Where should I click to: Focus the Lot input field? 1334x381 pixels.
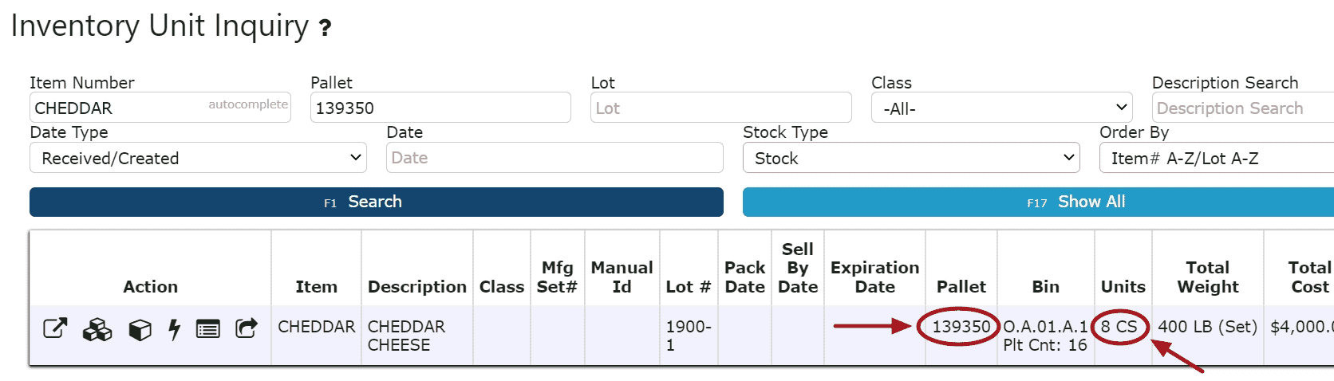(721, 108)
